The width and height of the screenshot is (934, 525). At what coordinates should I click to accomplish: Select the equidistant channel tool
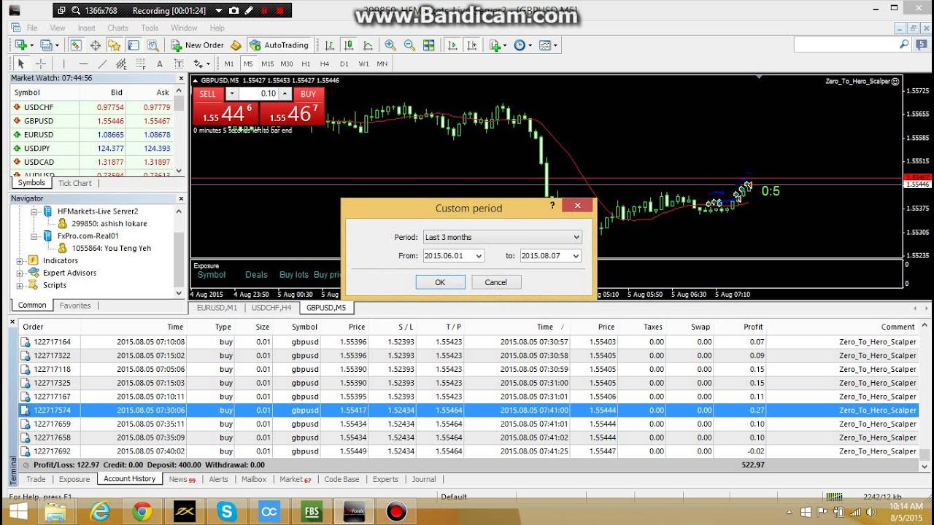[121, 63]
